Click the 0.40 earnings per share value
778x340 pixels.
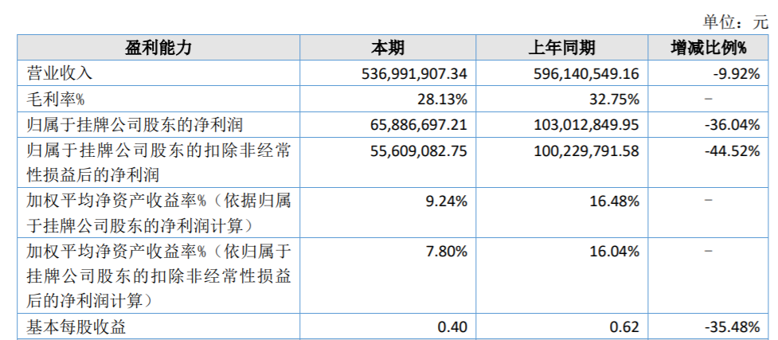pyautogui.click(x=454, y=327)
